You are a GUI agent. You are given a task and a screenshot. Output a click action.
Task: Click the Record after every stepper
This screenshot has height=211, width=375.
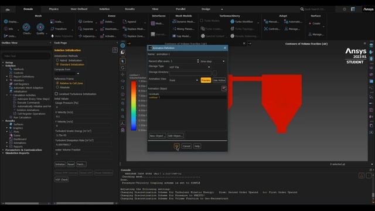coord(198,61)
